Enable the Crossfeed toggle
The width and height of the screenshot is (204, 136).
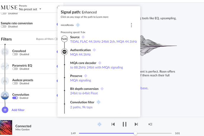[15, 54]
